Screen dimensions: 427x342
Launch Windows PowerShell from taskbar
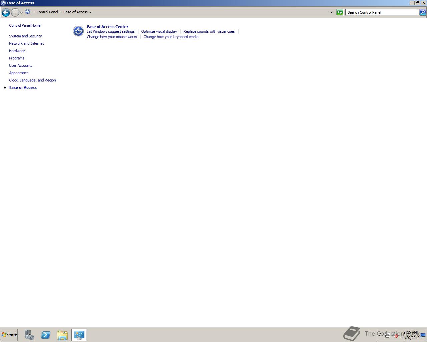click(46, 335)
